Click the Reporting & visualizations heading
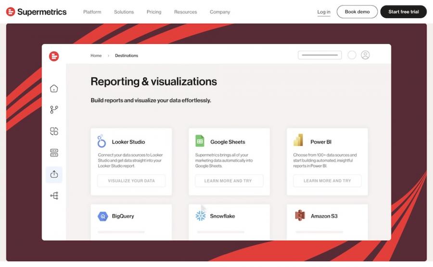433x267 pixels. (x=154, y=82)
